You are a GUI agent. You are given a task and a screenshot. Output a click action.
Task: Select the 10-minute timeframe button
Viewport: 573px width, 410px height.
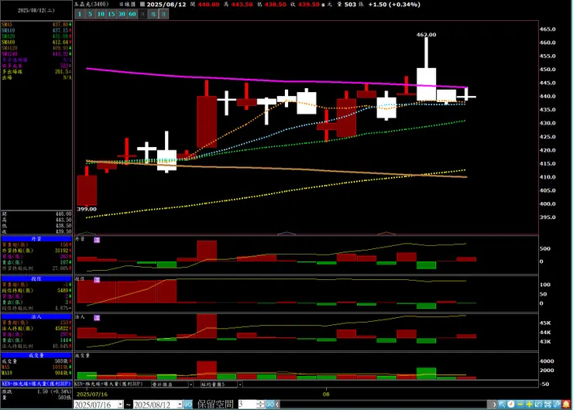101,14
